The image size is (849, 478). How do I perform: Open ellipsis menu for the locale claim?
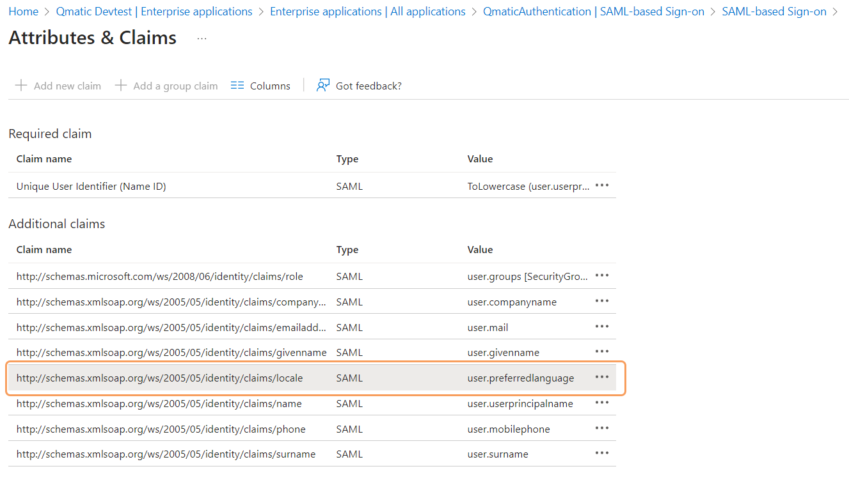pyautogui.click(x=601, y=378)
